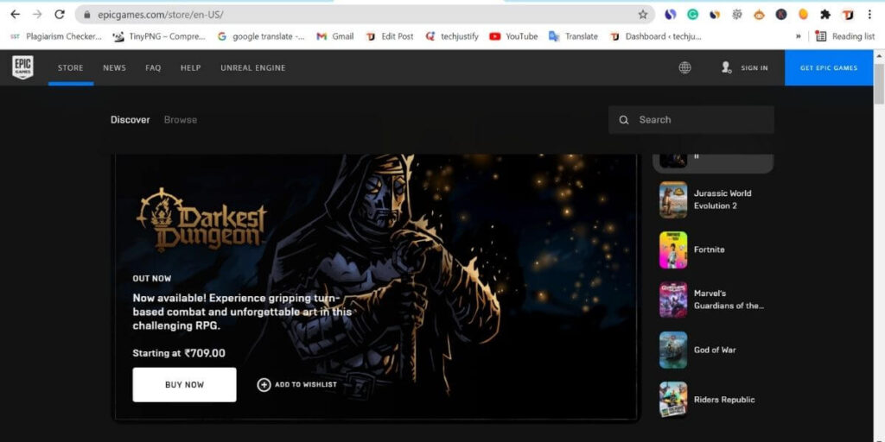The image size is (885, 442).
Task: Open the YouTube bookmark
Action: click(x=513, y=36)
